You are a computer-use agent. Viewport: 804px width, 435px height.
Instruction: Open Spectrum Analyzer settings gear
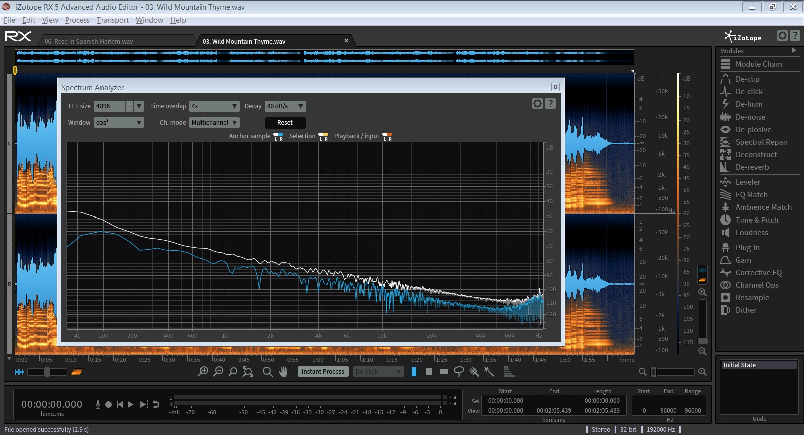click(537, 103)
